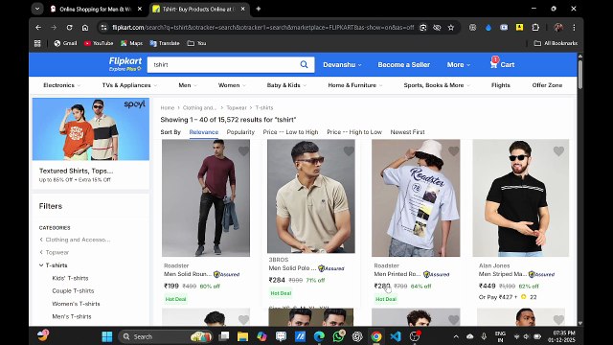Viewport: 613px width, 345px height.
Task: Wishlist the Roadster printed tshirt heart
Action: [x=453, y=151]
